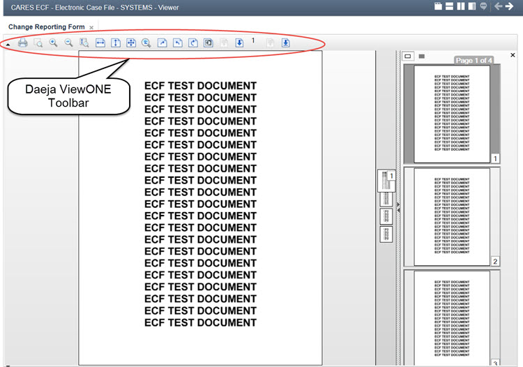
Task: Click the Print icon in ViewONE toolbar
Action: pyautogui.click(x=23, y=43)
